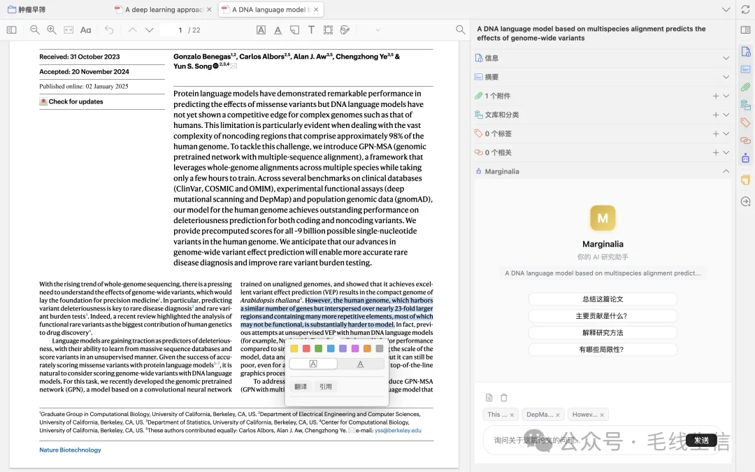The height and width of the screenshot is (472, 755).
Task: Zoom out of the PDF
Action: pos(35,30)
